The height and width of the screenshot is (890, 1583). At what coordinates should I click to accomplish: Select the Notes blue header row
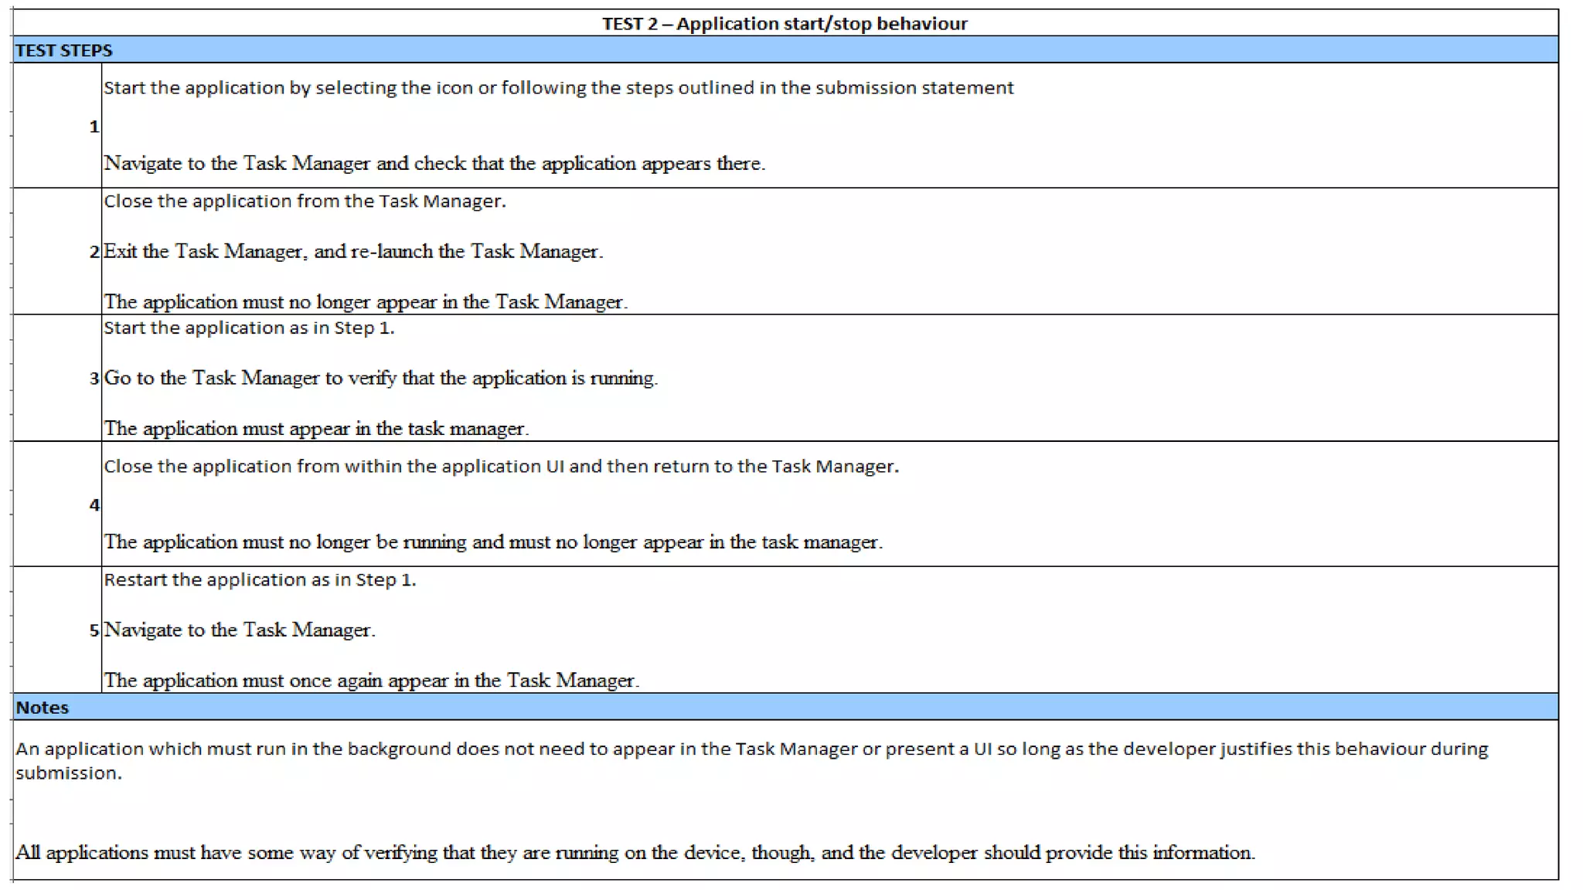(785, 708)
